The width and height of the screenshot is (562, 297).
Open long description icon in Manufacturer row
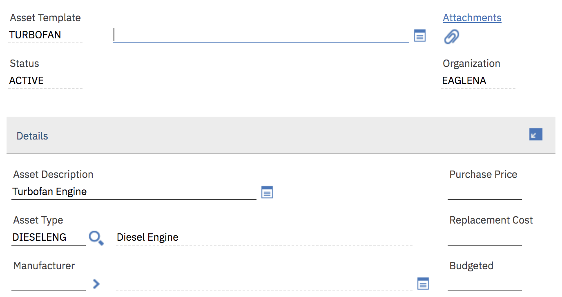tap(423, 284)
